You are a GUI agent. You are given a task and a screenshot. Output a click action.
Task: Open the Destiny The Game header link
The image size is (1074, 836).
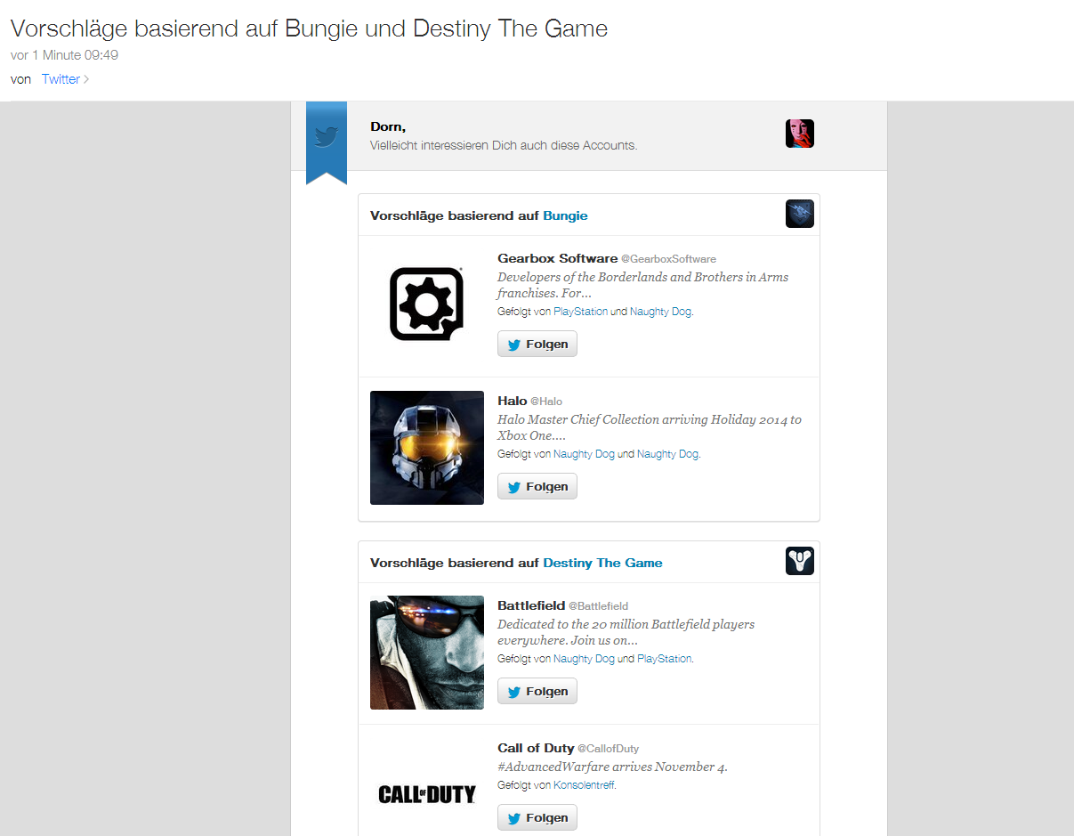602,563
